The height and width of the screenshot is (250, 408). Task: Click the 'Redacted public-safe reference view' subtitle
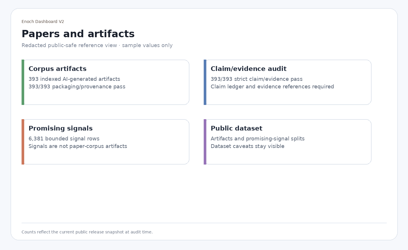coord(97,45)
